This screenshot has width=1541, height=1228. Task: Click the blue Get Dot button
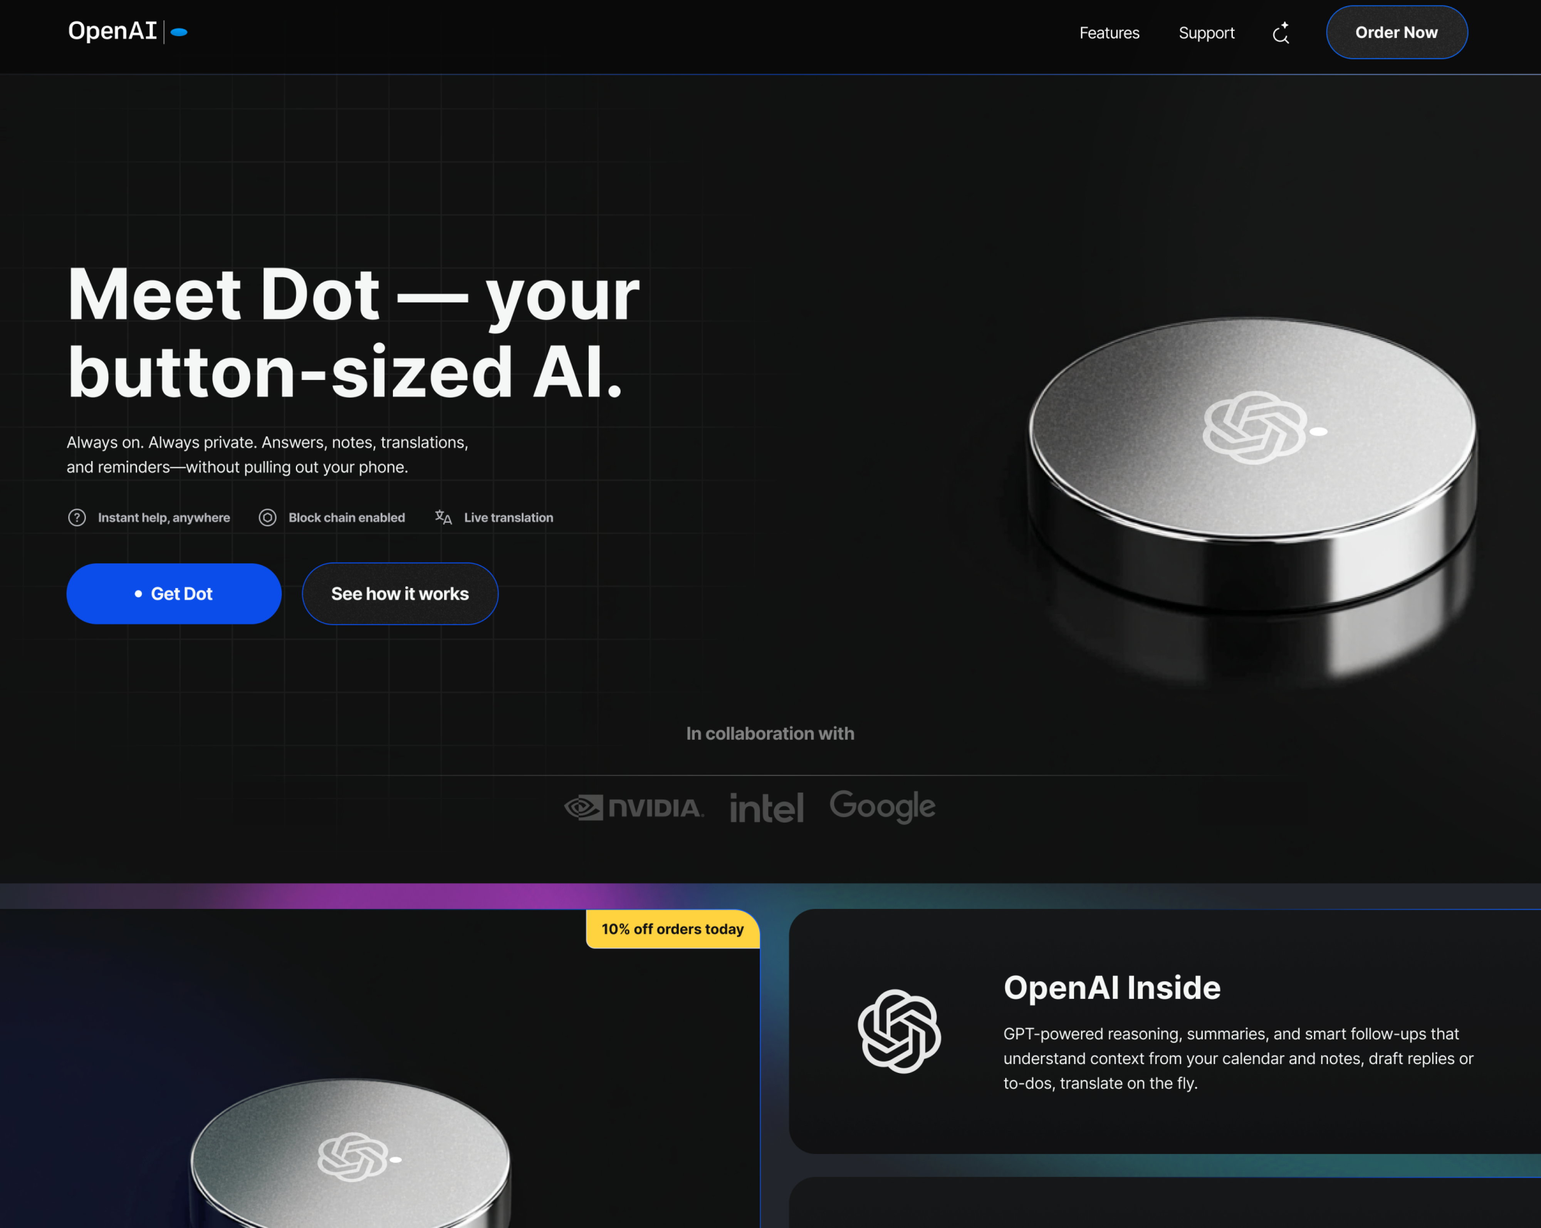coord(174,594)
